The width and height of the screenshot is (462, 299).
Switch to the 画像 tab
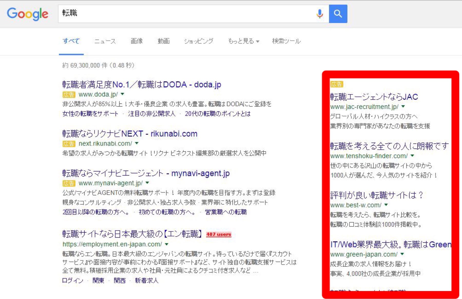(x=137, y=41)
